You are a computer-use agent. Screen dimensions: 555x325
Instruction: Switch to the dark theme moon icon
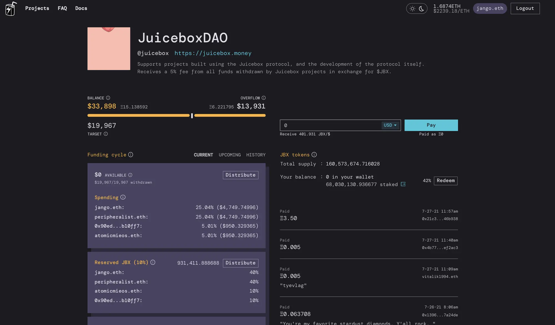[x=422, y=9]
